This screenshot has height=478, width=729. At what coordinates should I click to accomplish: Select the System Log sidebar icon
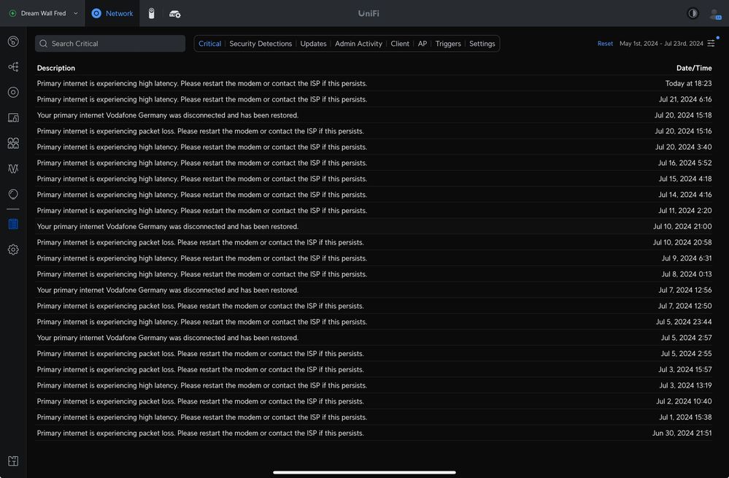tap(13, 224)
